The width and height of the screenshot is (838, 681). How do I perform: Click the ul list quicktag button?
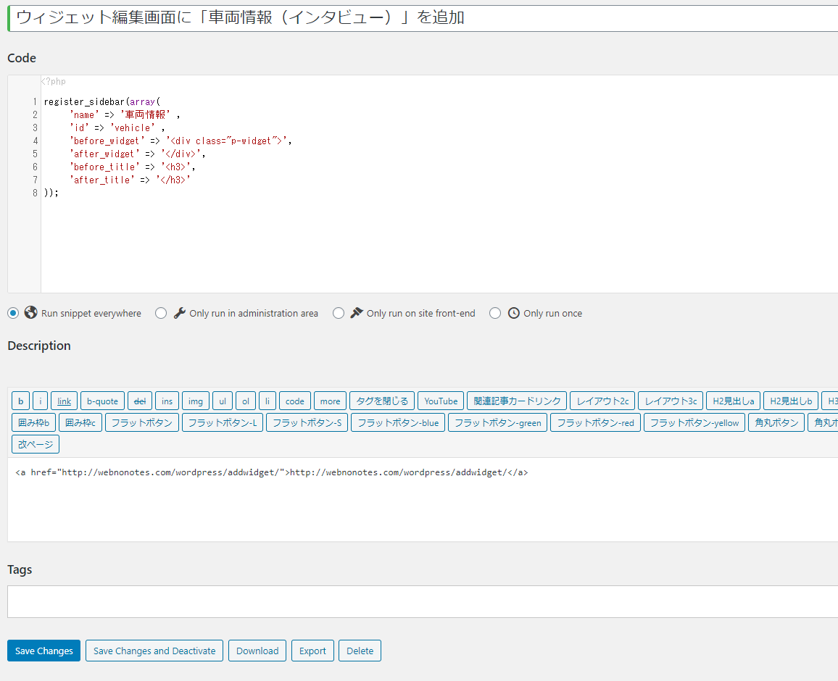pyautogui.click(x=223, y=401)
